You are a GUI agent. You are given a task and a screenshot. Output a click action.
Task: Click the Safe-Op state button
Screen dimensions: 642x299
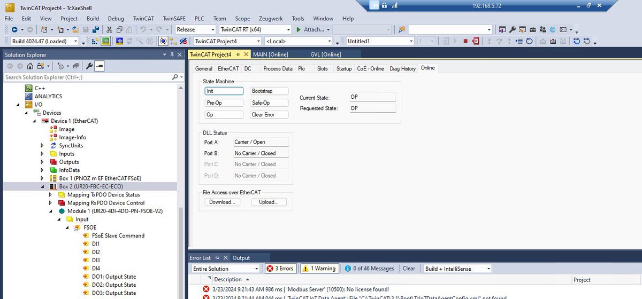click(269, 103)
